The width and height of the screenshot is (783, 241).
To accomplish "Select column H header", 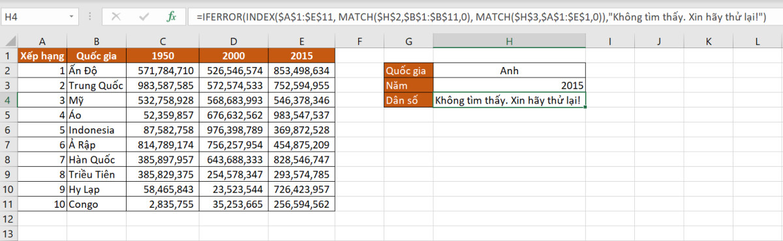I will (509, 42).
